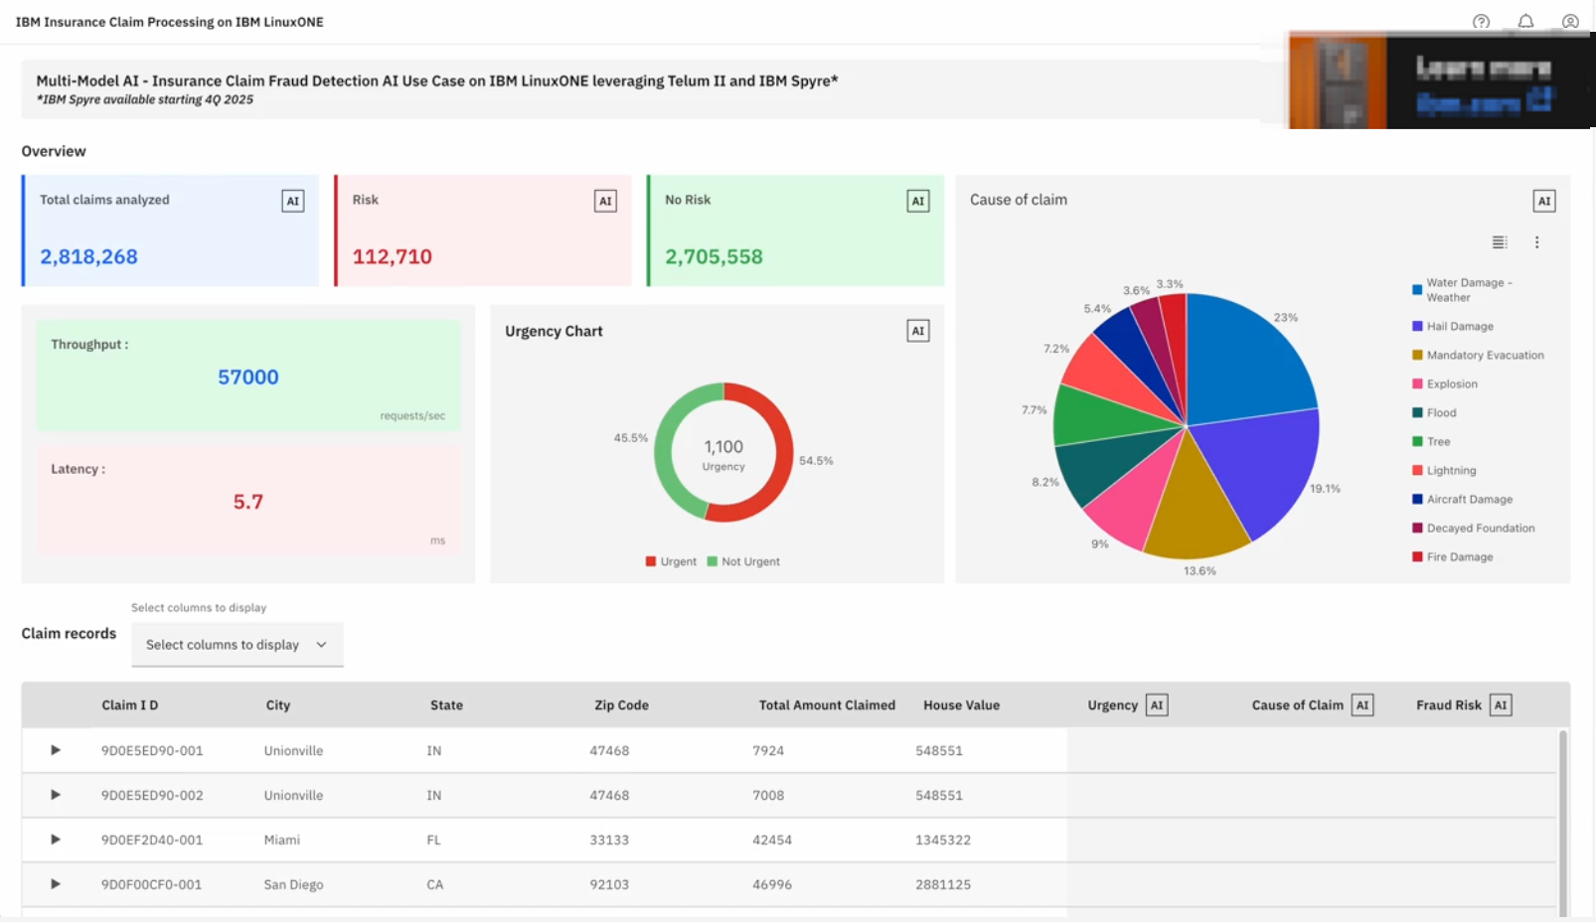Toggle Lightning legend item
Image resolution: width=1596 pixels, height=922 pixels.
[1444, 470]
